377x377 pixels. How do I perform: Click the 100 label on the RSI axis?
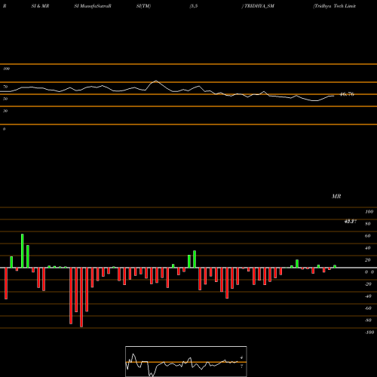6,69
